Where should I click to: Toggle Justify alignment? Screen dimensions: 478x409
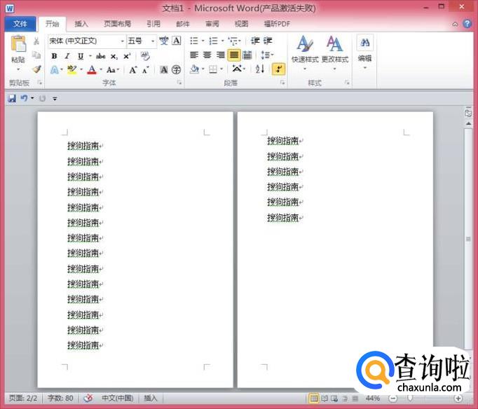[x=234, y=55]
